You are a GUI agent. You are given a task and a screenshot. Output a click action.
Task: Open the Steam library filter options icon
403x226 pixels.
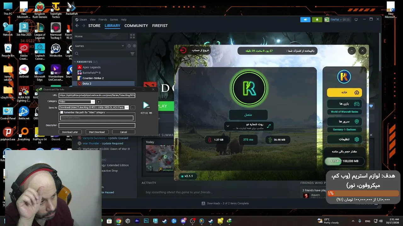[x=132, y=54]
